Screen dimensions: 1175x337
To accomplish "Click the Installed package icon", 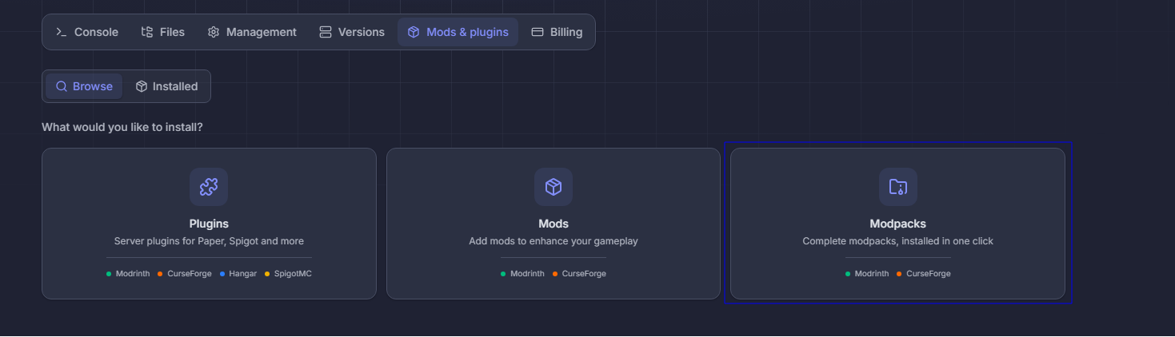I will 142,86.
